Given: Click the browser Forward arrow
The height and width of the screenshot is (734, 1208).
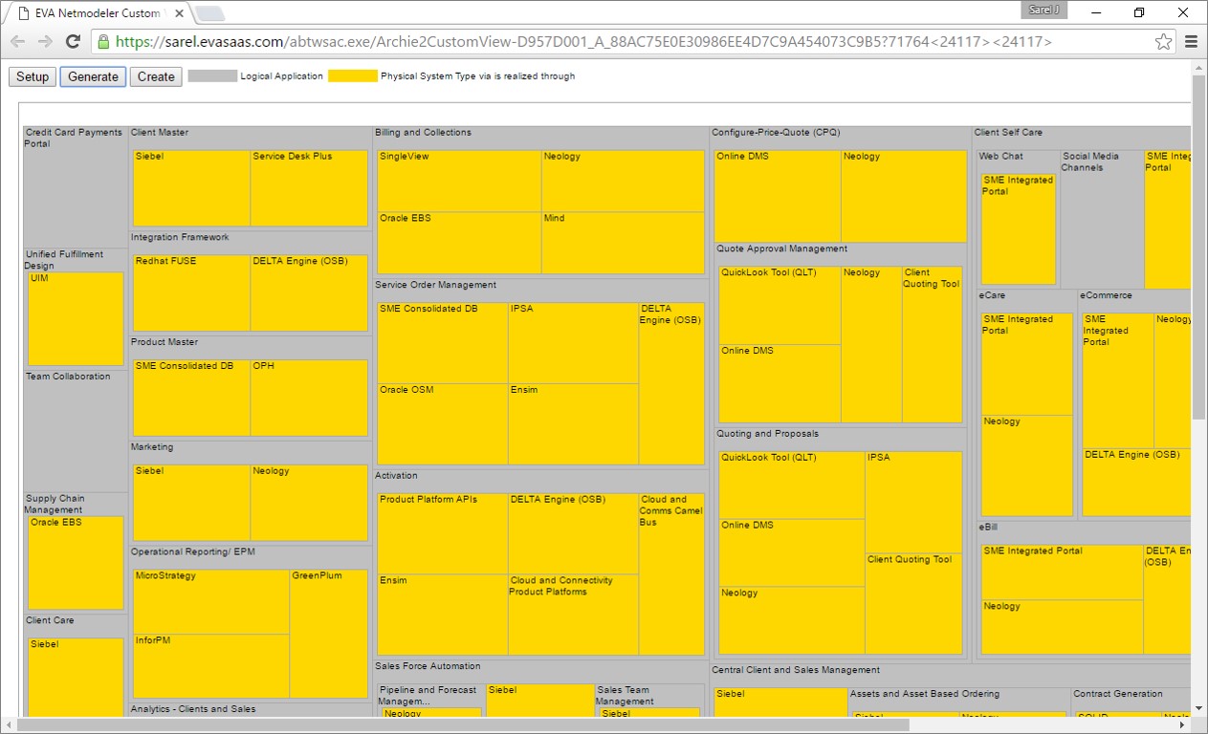Looking at the screenshot, I should tap(45, 42).
